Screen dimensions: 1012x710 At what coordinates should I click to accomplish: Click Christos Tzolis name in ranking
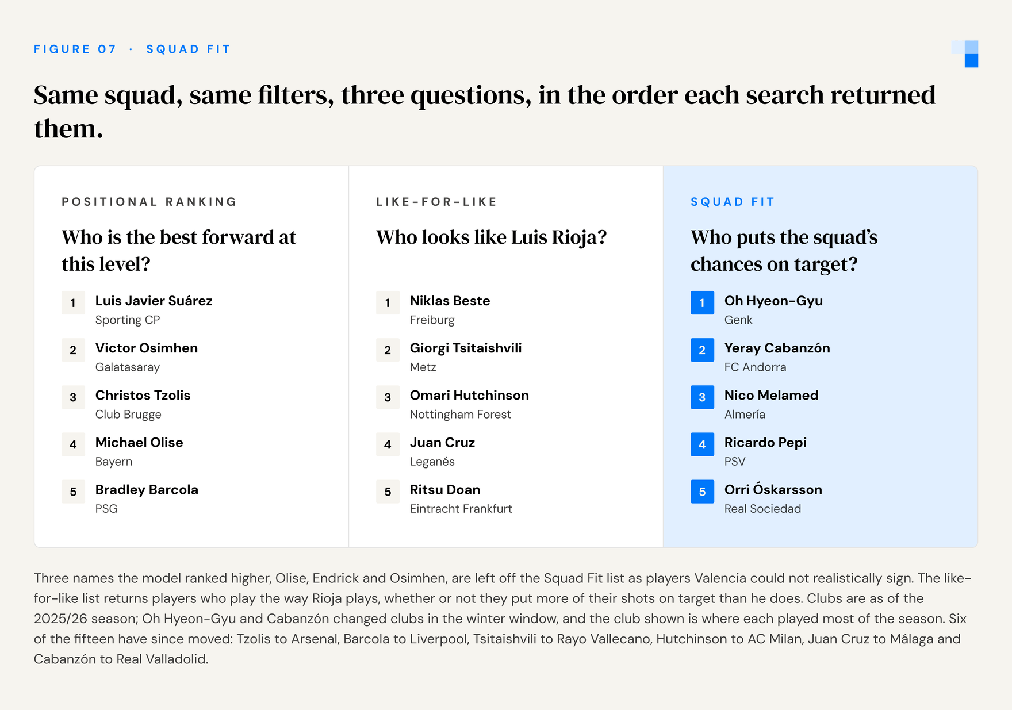(143, 396)
